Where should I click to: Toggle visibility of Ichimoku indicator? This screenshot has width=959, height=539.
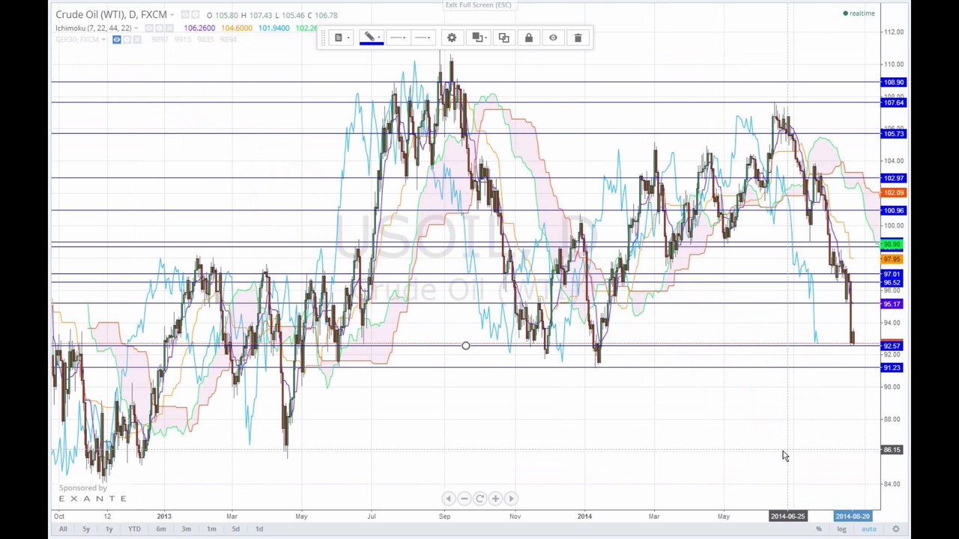click(x=149, y=28)
